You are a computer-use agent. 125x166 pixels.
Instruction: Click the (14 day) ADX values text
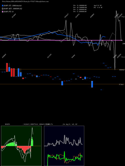click(70, 124)
